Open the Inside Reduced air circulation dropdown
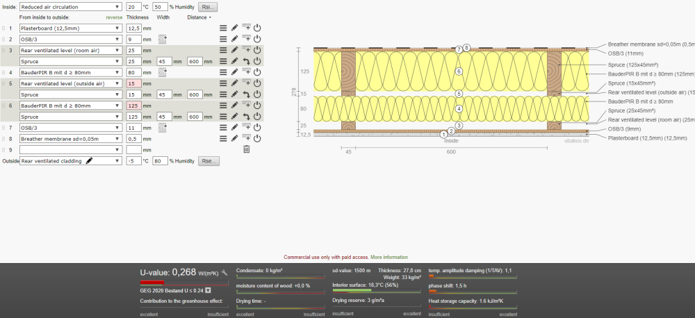Image resolution: width=695 pixels, height=318 pixels. coord(70,7)
